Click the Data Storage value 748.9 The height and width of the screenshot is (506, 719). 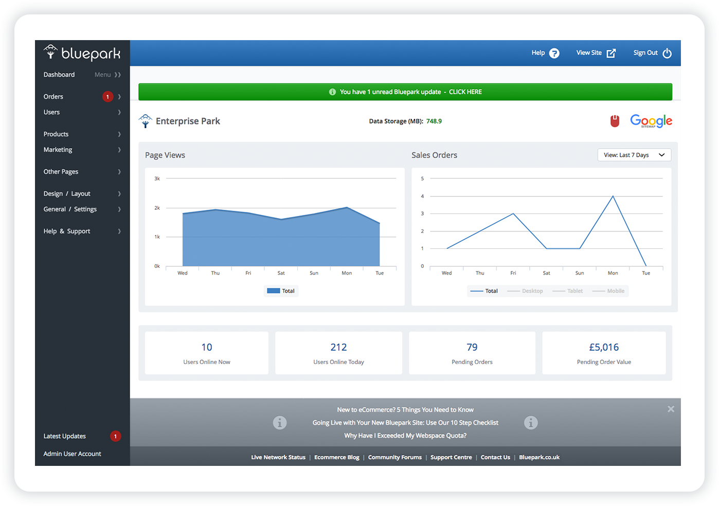pyautogui.click(x=434, y=121)
